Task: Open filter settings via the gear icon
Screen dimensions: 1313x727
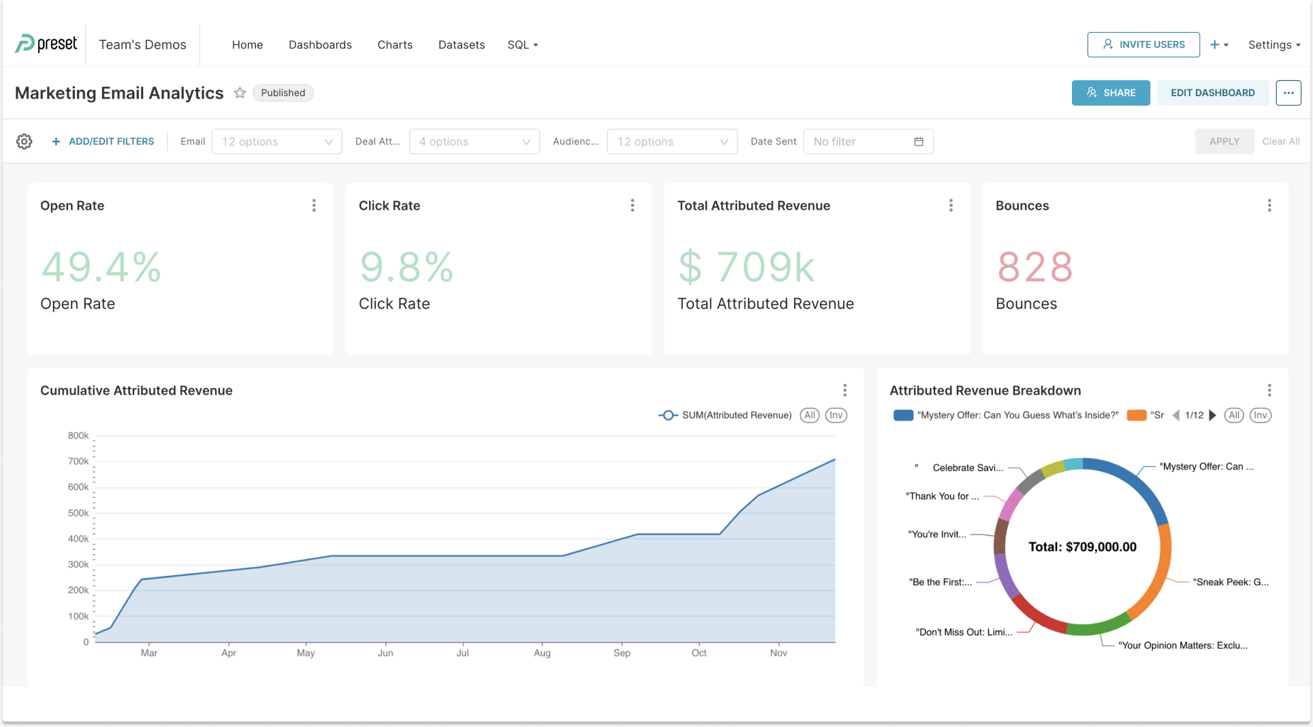Action: point(24,142)
